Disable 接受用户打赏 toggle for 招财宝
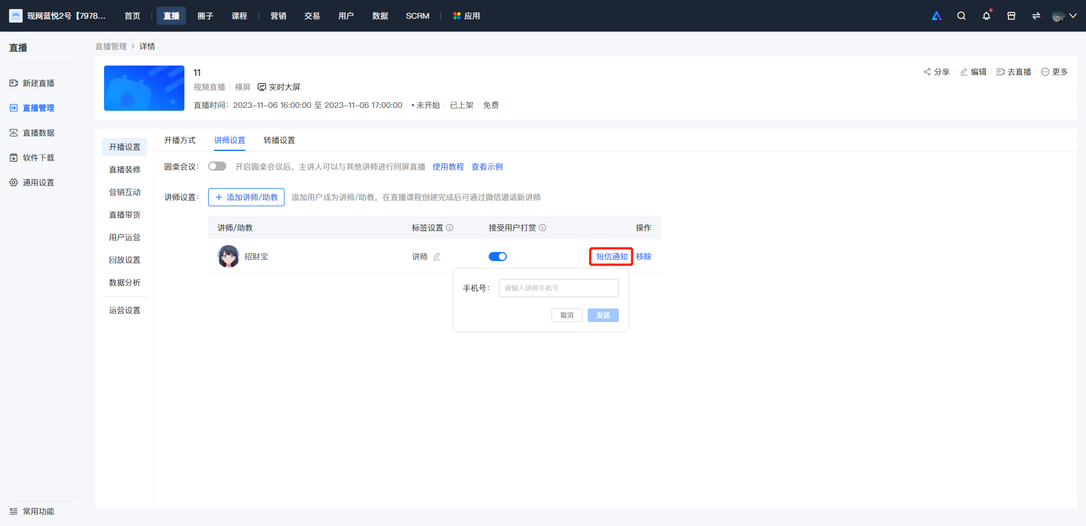Viewport: 1086px width, 526px height. click(498, 257)
